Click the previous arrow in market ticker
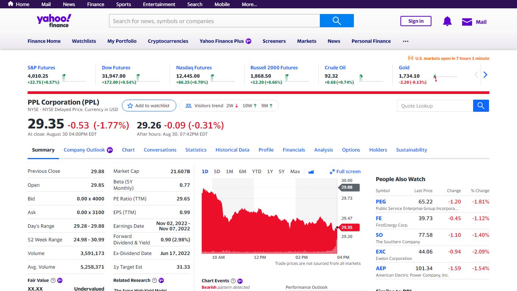 [477, 75]
